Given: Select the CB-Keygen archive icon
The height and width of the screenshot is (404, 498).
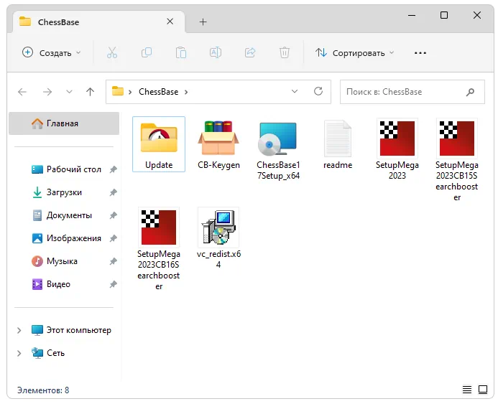Looking at the screenshot, I should (218, 138).
